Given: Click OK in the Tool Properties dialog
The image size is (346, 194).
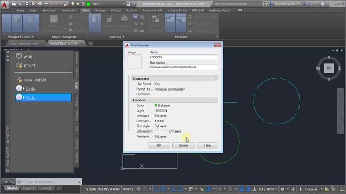Looking at the screenshot, I should (159, 145).
